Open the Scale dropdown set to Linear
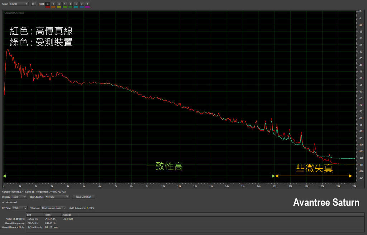367x235 pixels. click(19, 4)
